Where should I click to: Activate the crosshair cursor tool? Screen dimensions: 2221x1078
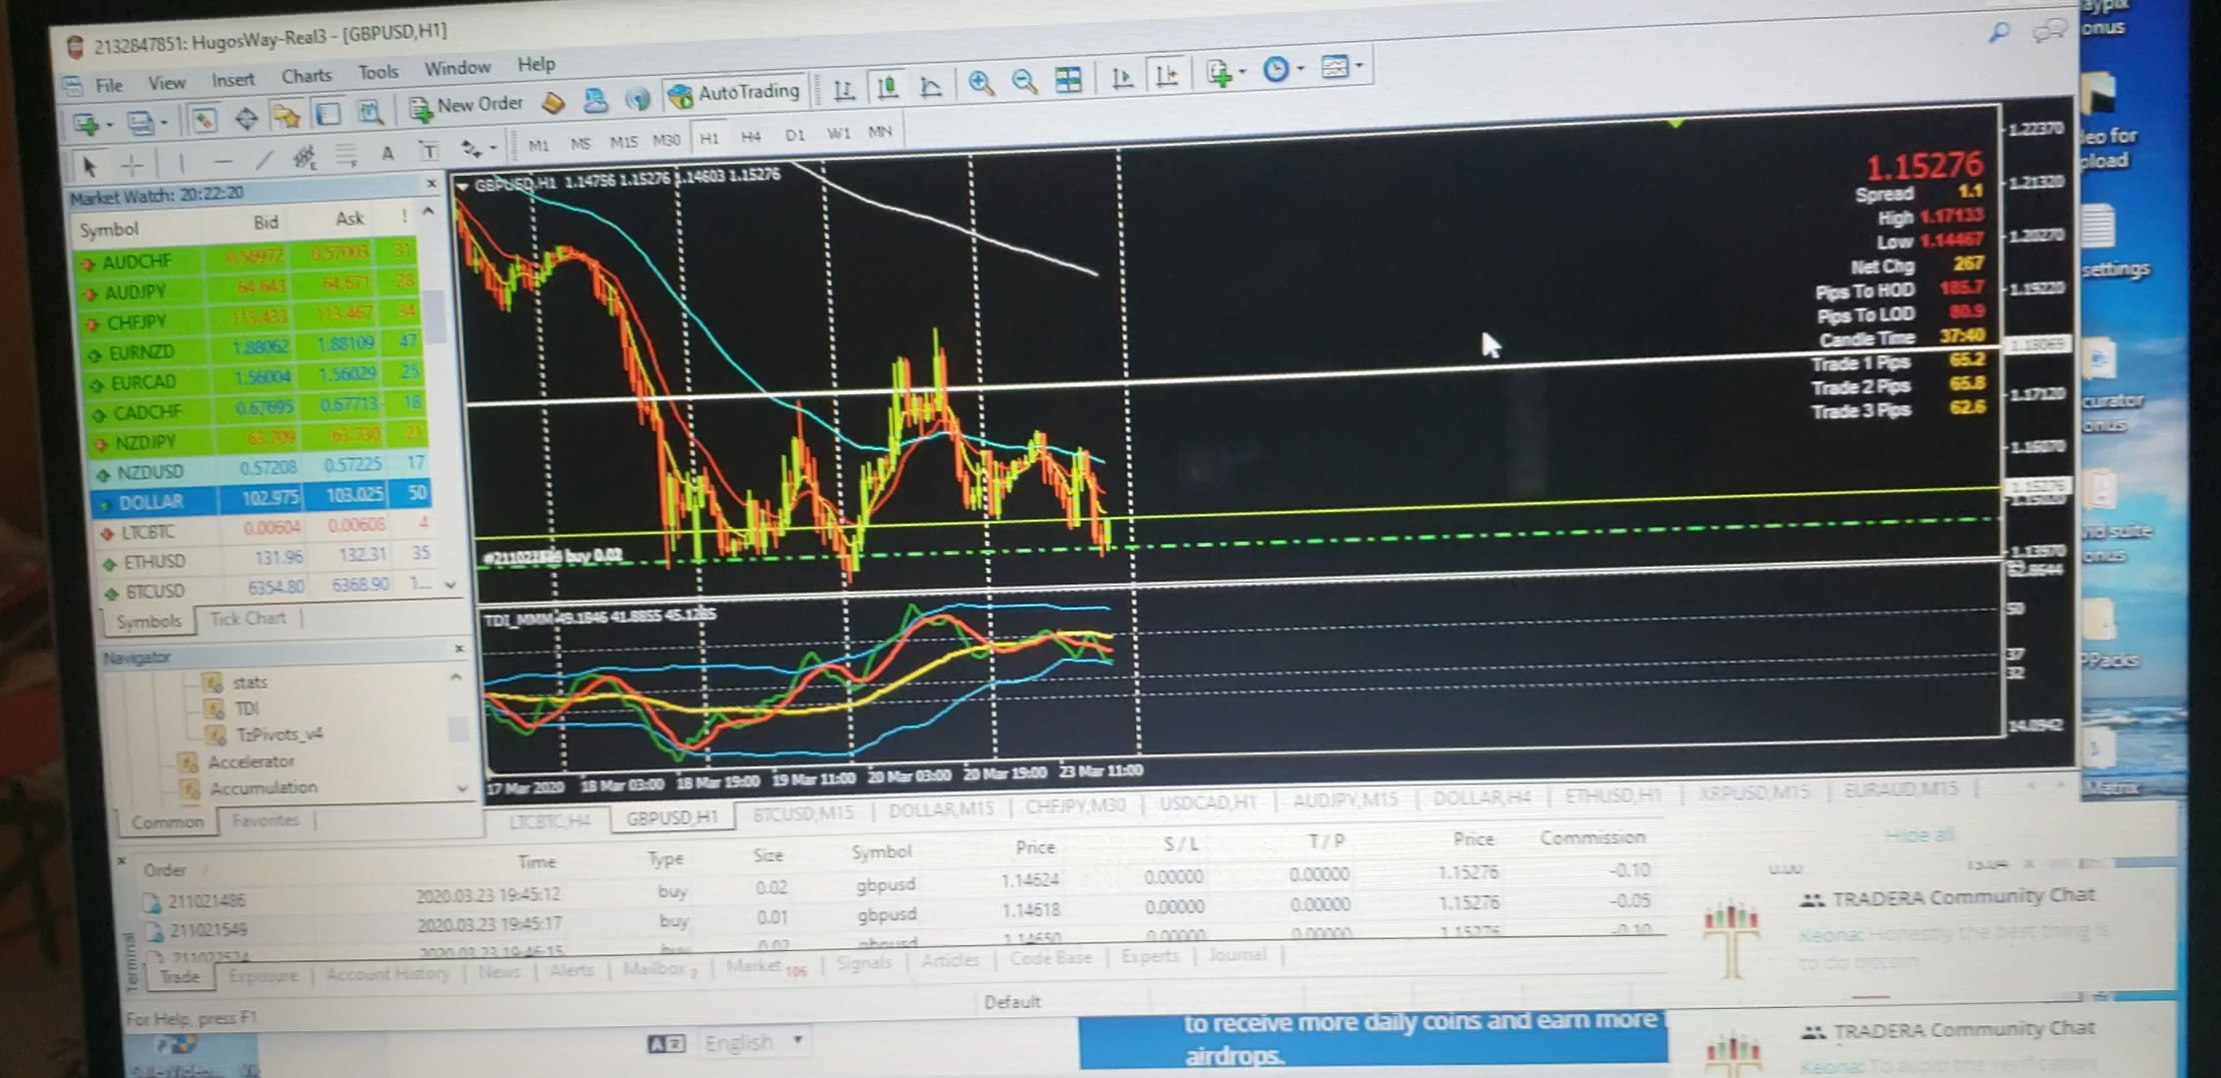(x=132, y=165)
